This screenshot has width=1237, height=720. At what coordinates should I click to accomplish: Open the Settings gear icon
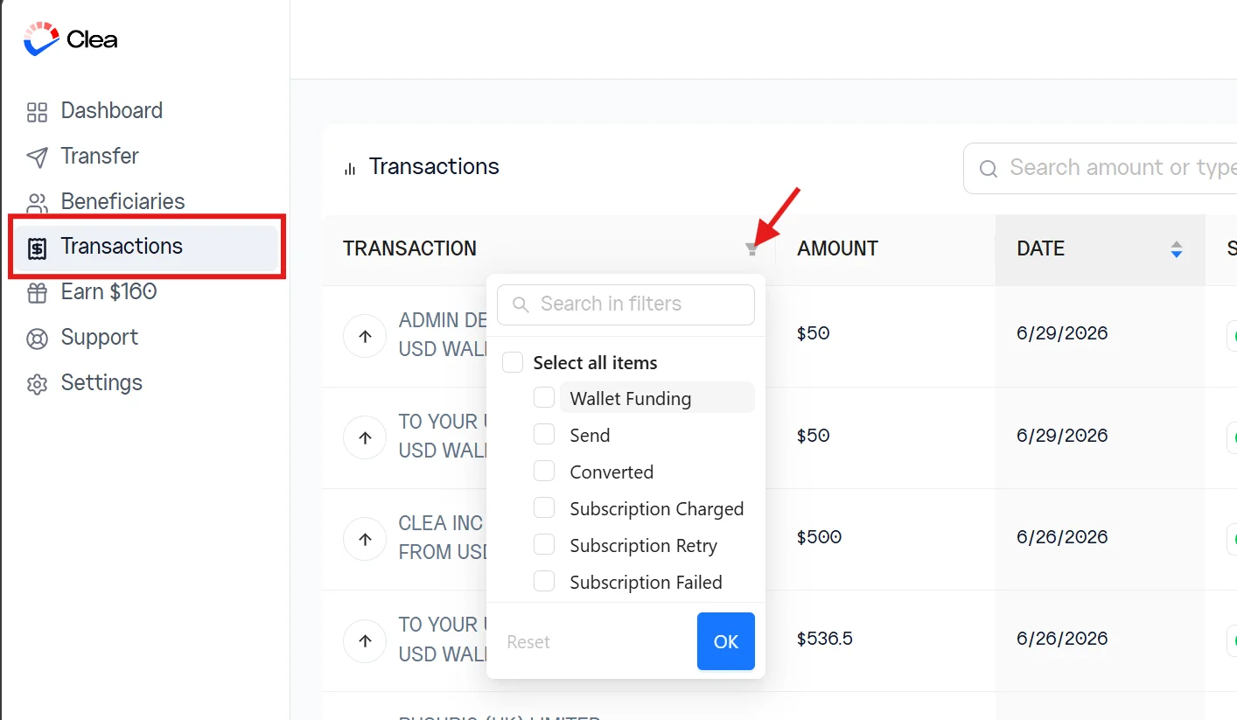pos(37,384)
